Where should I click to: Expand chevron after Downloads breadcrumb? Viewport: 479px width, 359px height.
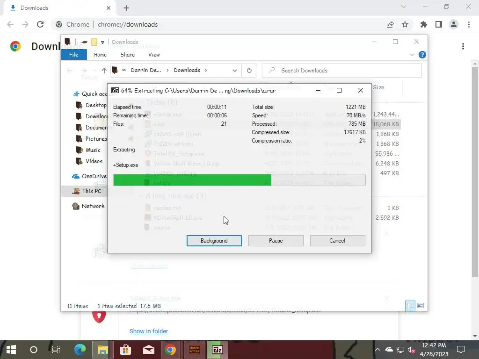206,70
